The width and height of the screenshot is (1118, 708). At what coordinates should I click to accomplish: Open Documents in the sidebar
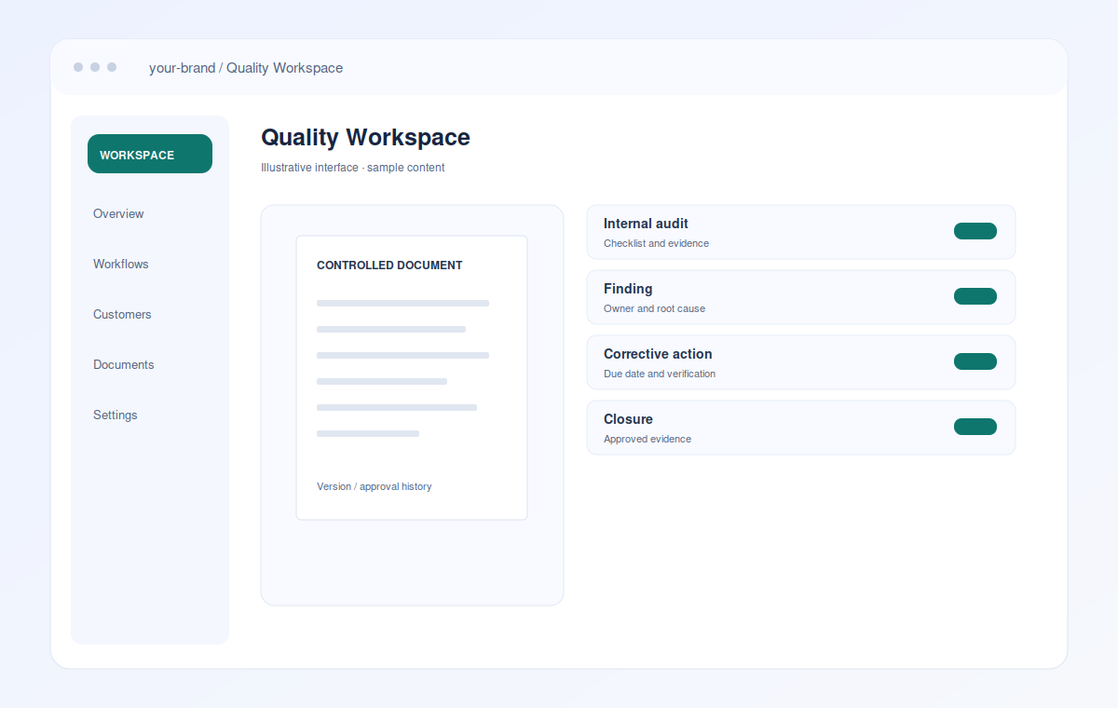pos(124,364)
